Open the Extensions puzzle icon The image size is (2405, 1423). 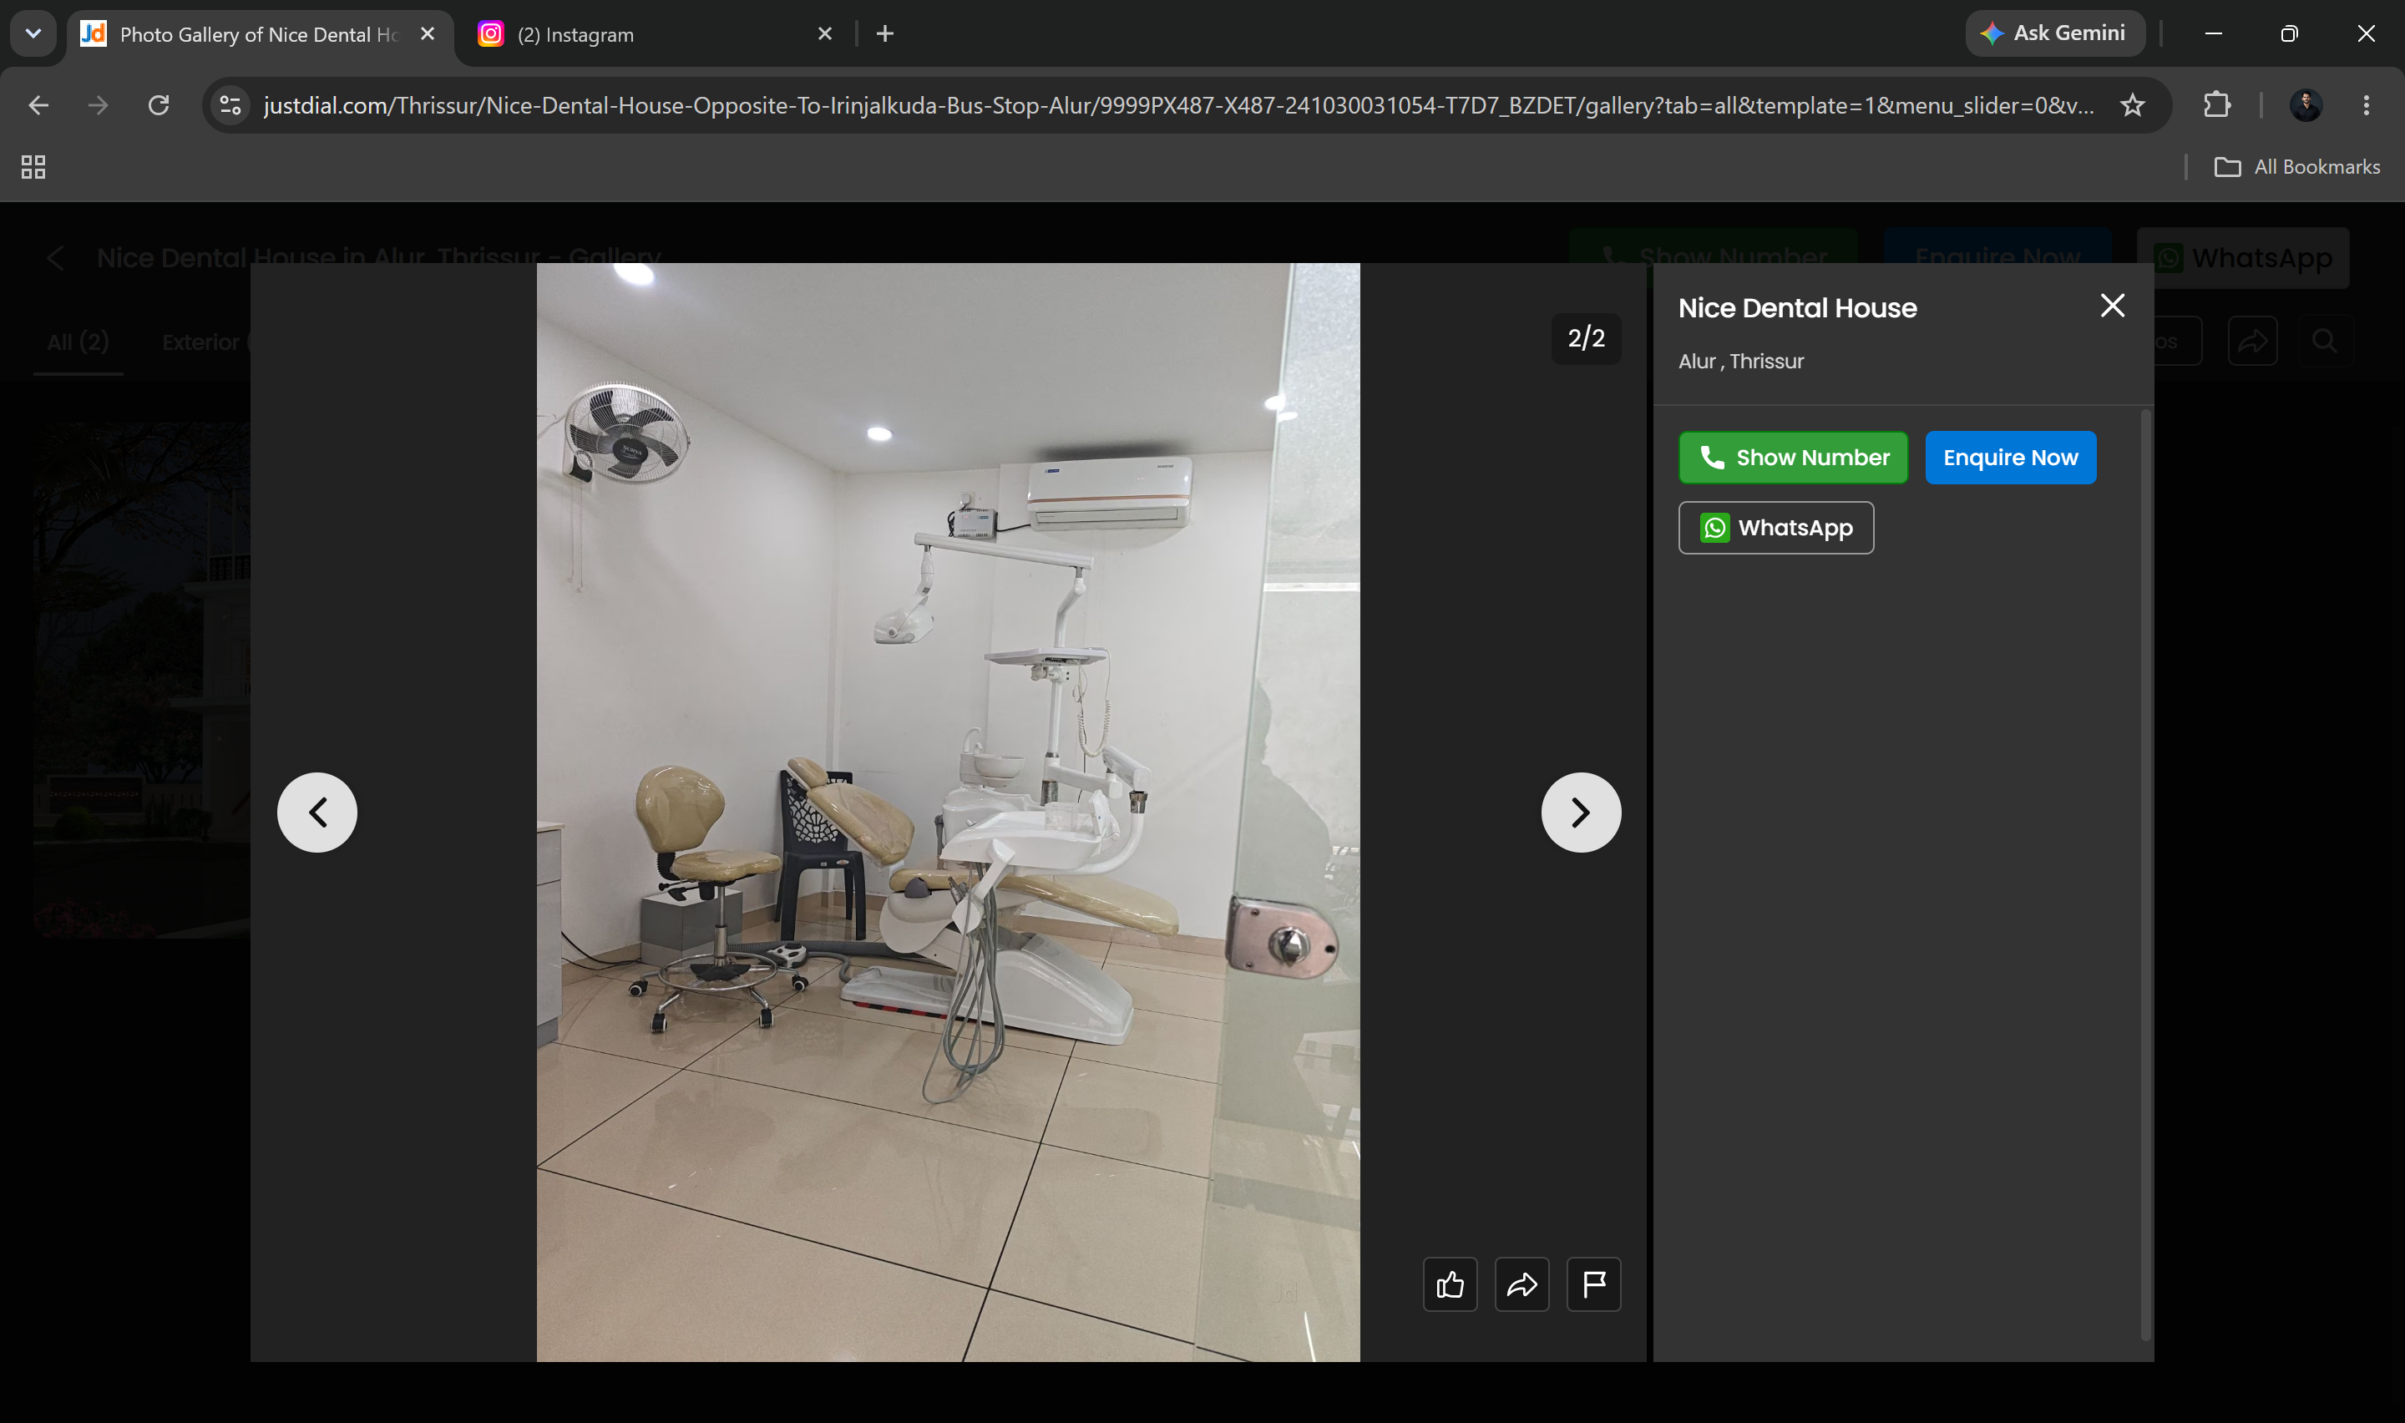2216,105
